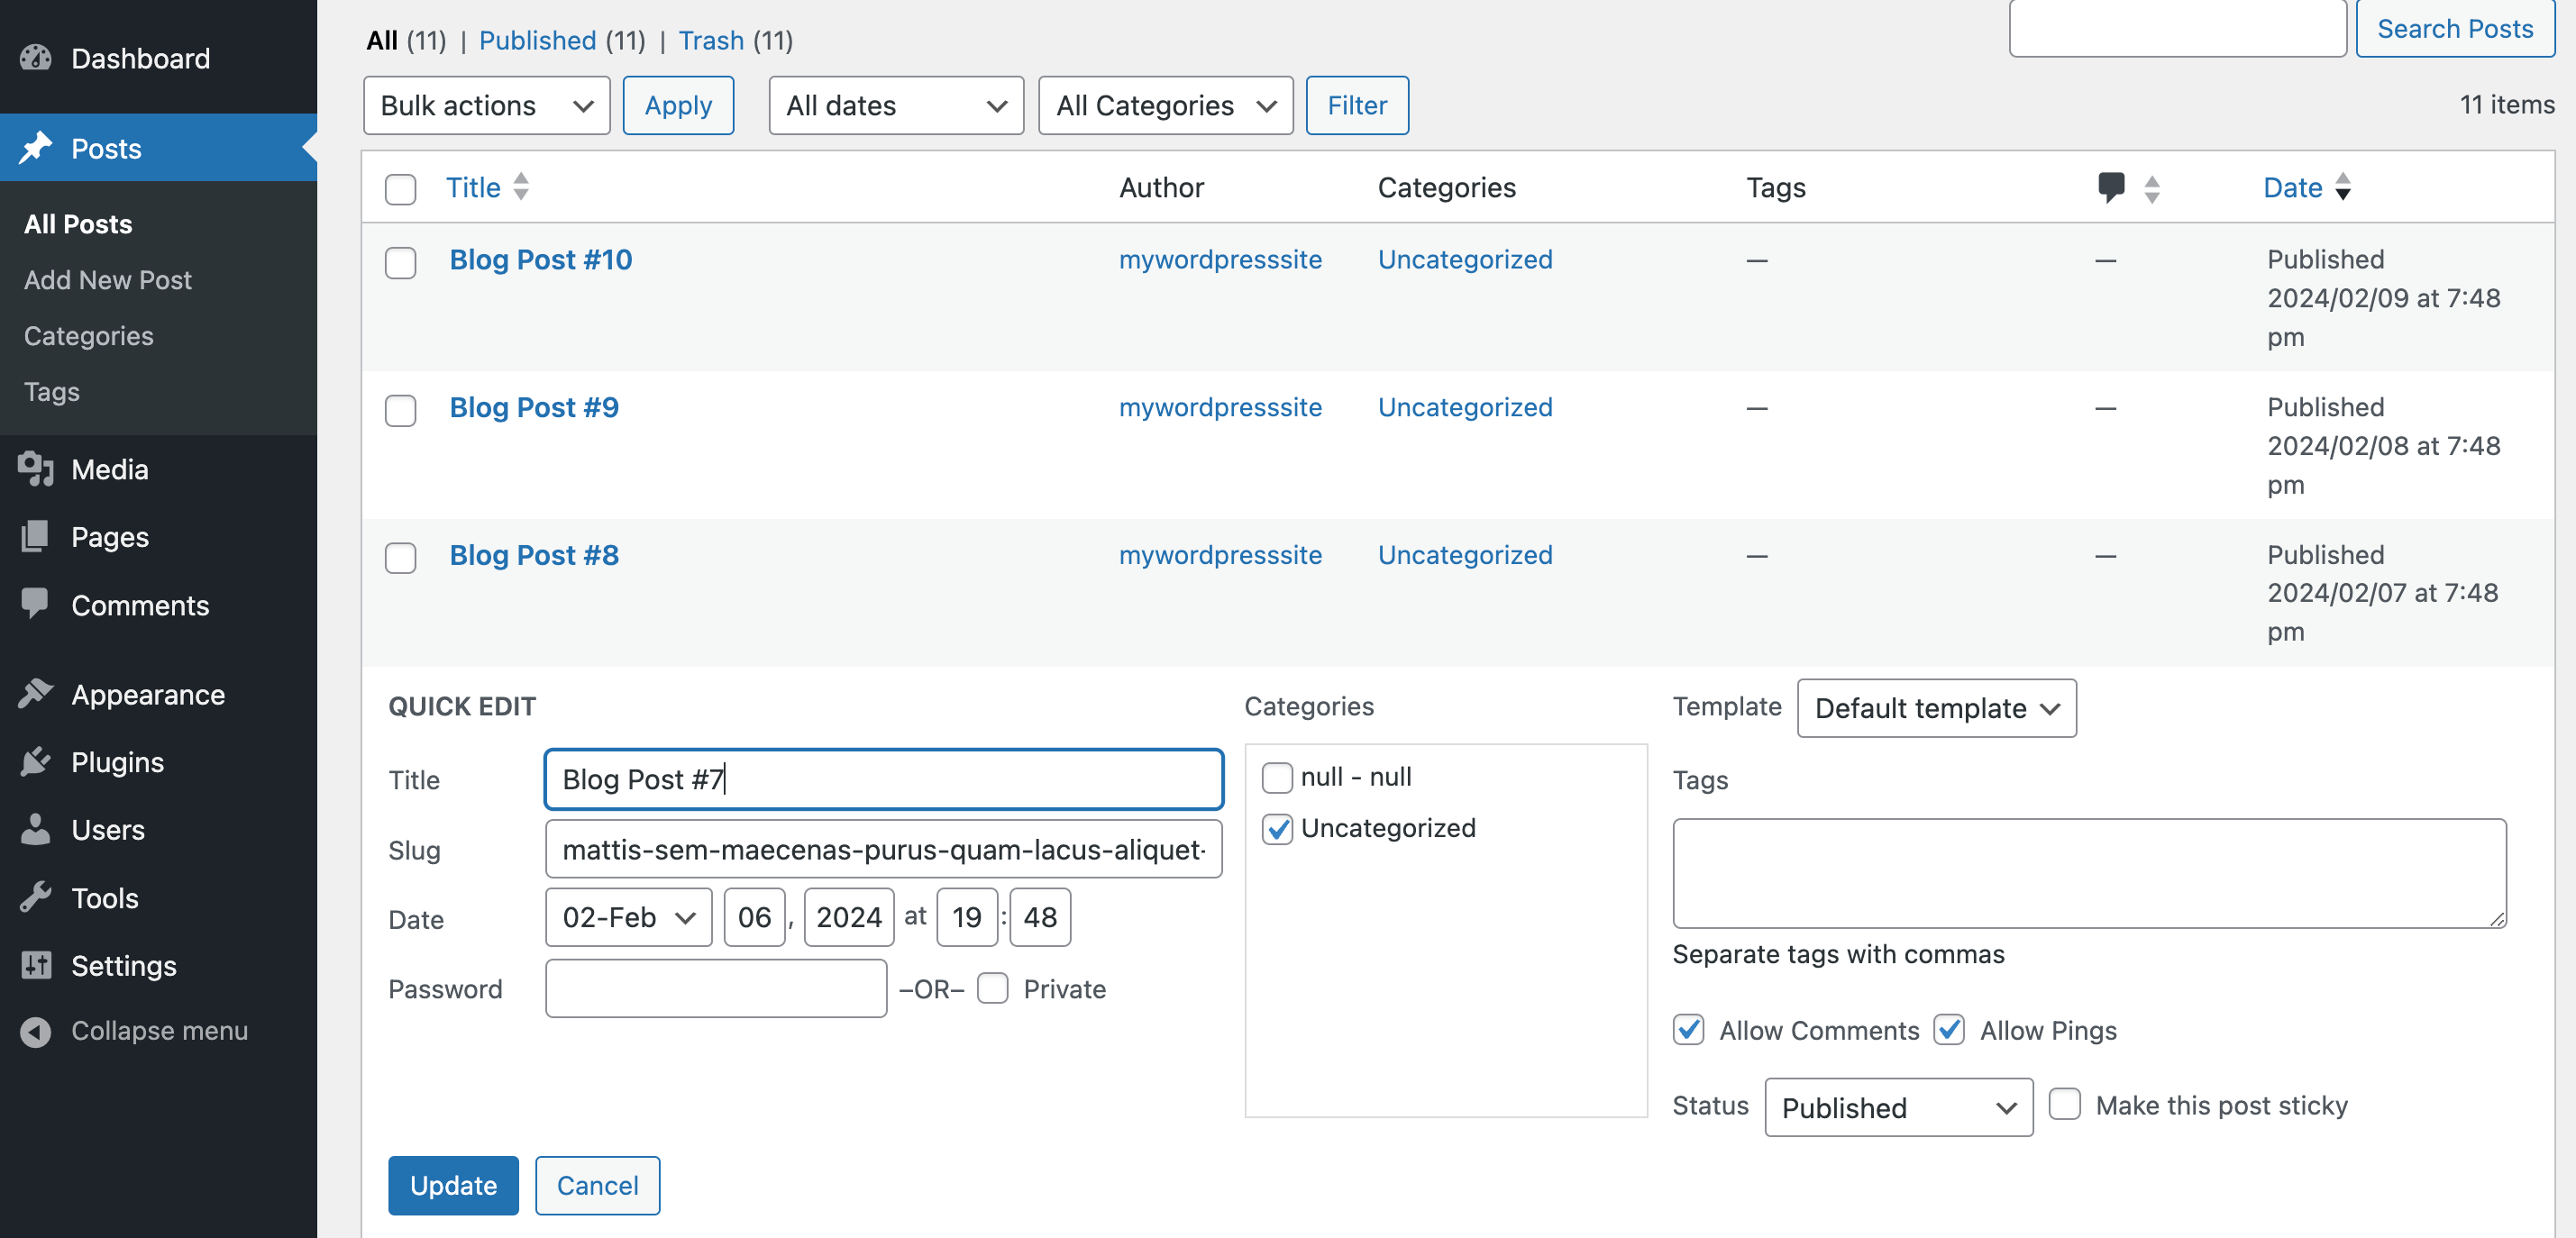Open the Bulk actions dropdown
2576x1238 pixels.
click(487, 105)
